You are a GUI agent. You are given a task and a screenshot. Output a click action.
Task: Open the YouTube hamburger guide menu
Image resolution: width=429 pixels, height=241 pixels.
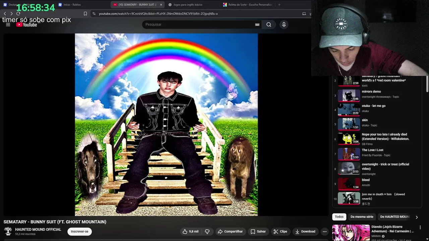tap(8, 24)
